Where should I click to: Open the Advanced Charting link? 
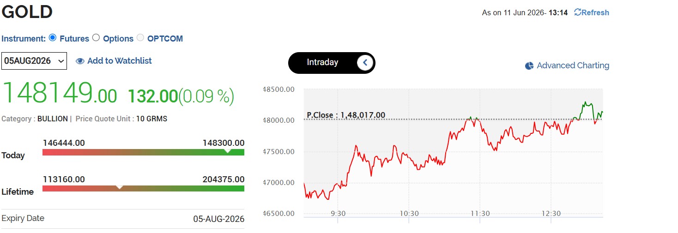pyautogui.click(x=573, y=66)
